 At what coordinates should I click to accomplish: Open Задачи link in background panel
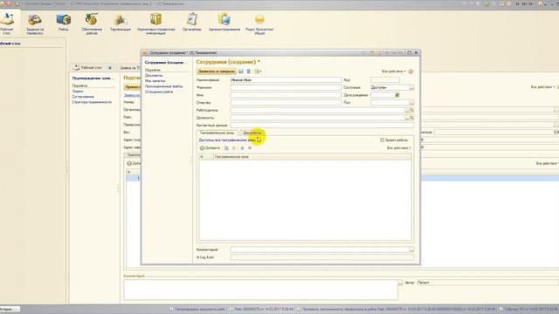(78, 91)
